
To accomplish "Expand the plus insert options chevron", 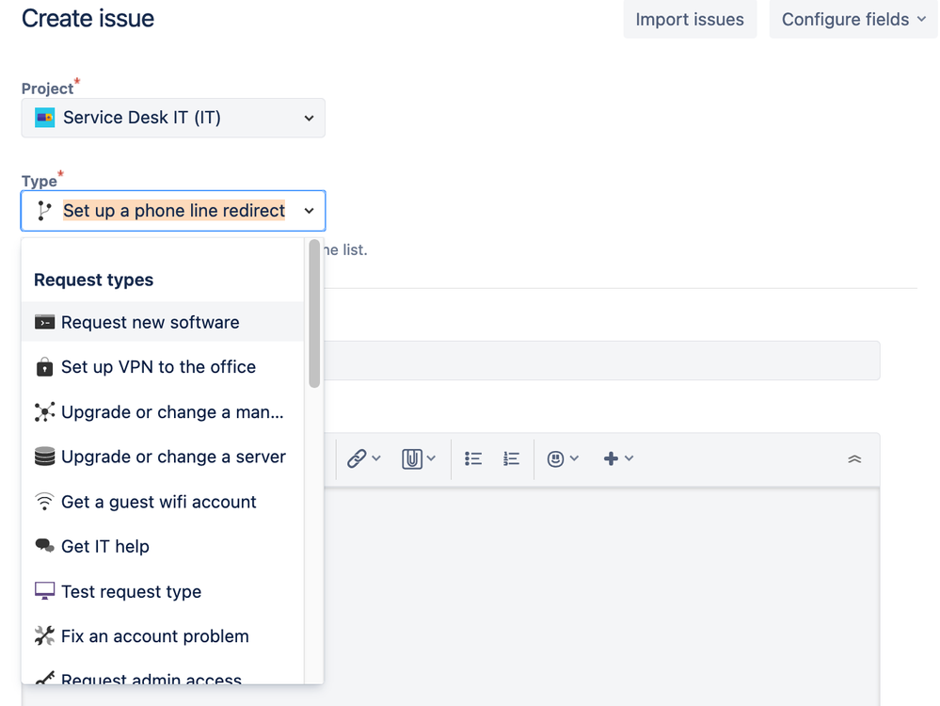I will 629,458.
